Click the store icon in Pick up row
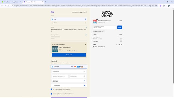Screen dimensions: 174x98 [85, 23]
